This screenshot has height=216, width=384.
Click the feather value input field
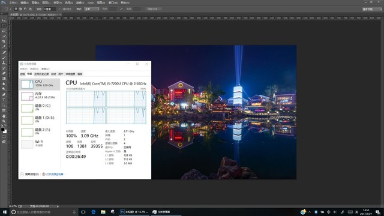(50, 9)
